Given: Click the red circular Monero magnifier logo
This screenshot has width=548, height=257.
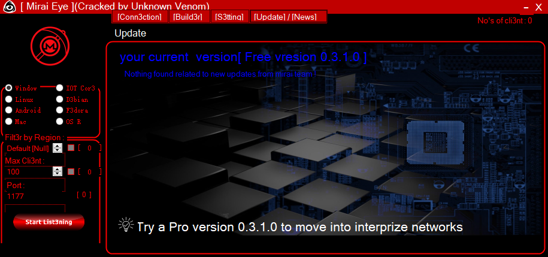Looking at the screenshot, I should (x=50, y=45).
